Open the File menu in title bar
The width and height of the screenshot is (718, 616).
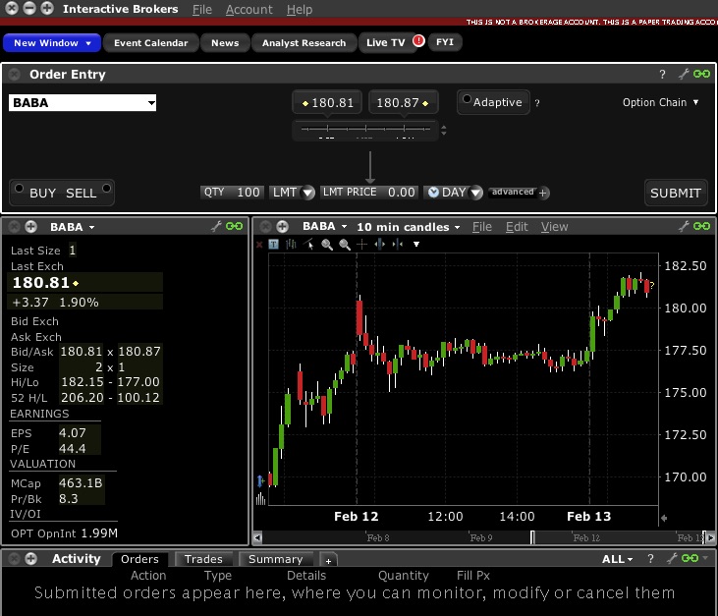pyautogui.click(x=202, y=9)
